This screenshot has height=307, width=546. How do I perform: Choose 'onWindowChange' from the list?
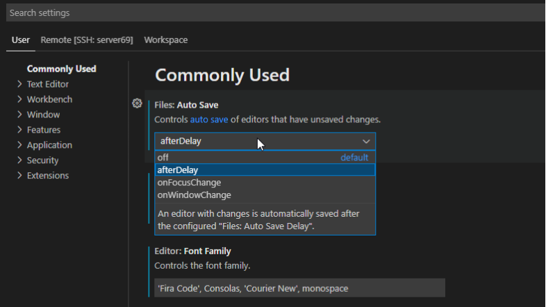[194, 195]
